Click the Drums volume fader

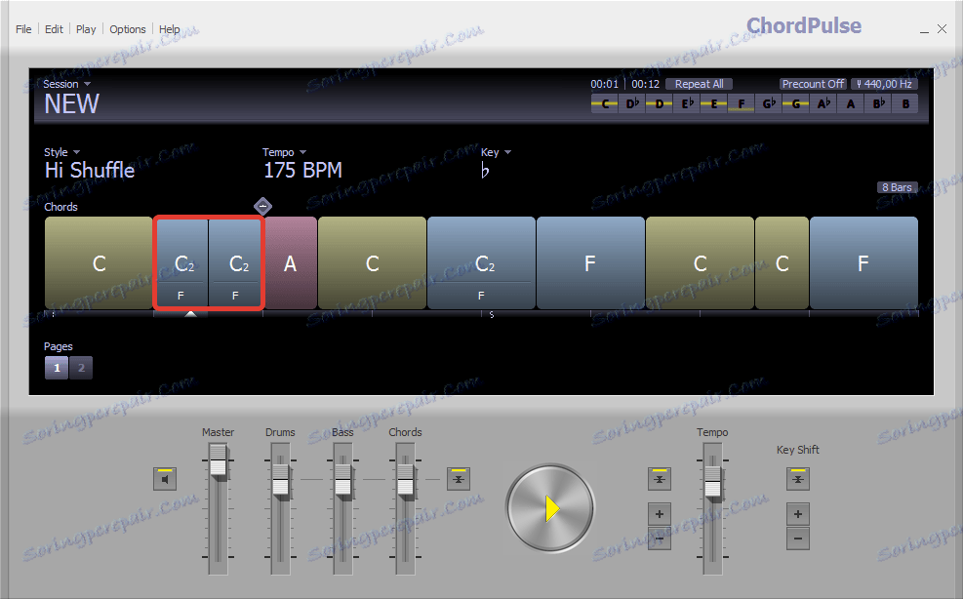click(x=281, y=480)
